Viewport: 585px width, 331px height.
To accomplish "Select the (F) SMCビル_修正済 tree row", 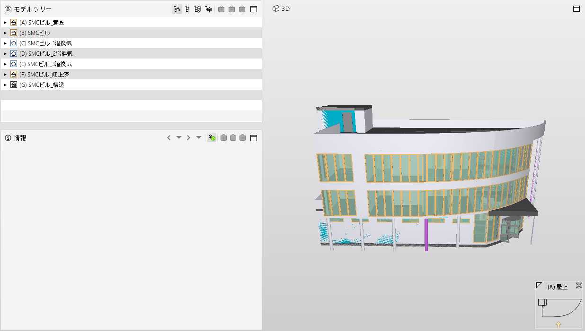I will point(131,74).
